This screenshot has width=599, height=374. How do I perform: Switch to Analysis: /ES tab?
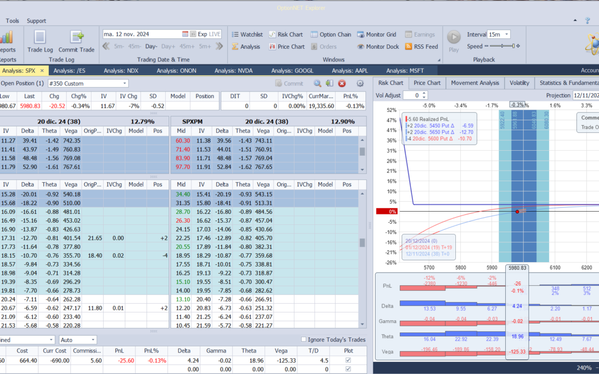pyautogui.click(x=69, y=70)
